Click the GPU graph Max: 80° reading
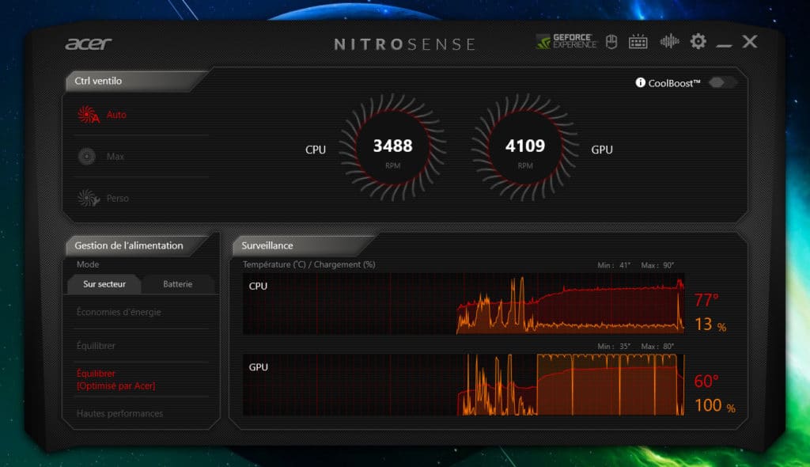810x467 pixels. 657,347
